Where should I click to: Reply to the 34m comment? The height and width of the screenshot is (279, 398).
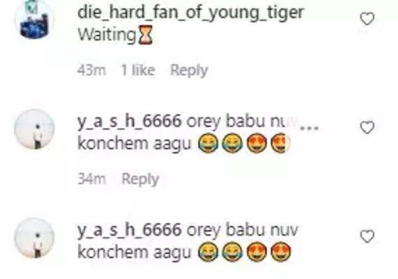[141, 179]
